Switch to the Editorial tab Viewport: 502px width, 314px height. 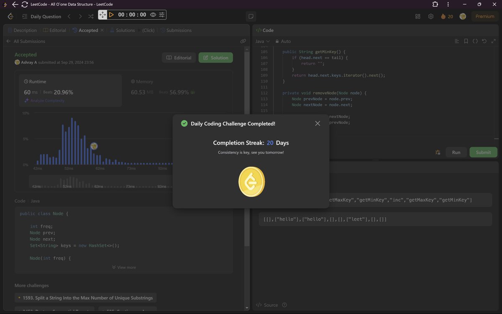click(55, 30)
